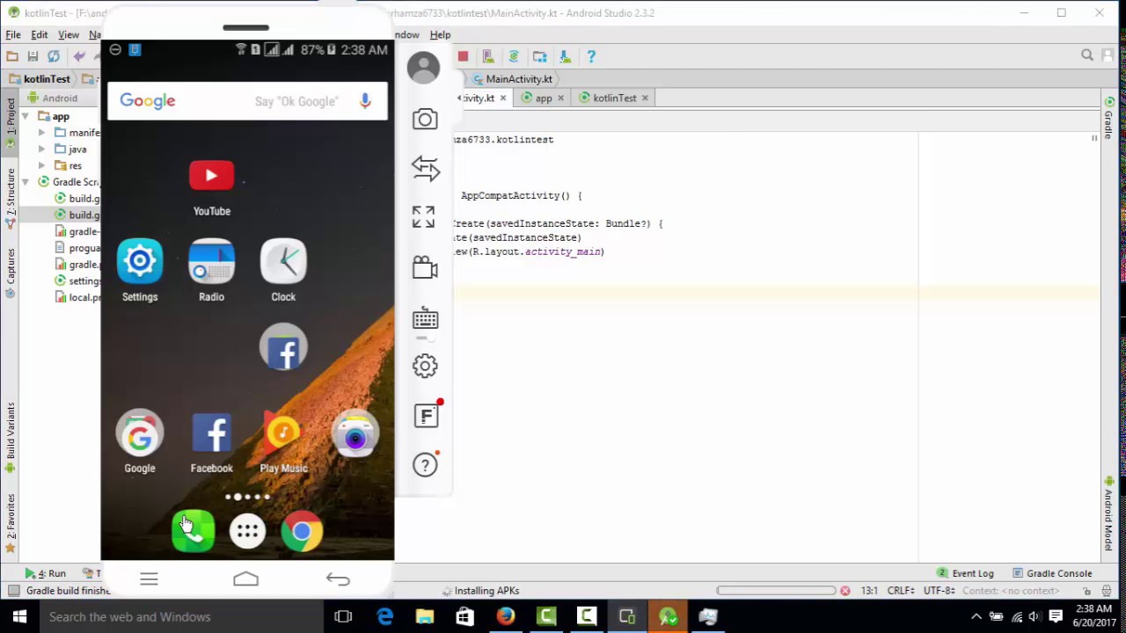Click the Installing APKs progress bar
This screenshot has width=1126, height=633.
776,591
